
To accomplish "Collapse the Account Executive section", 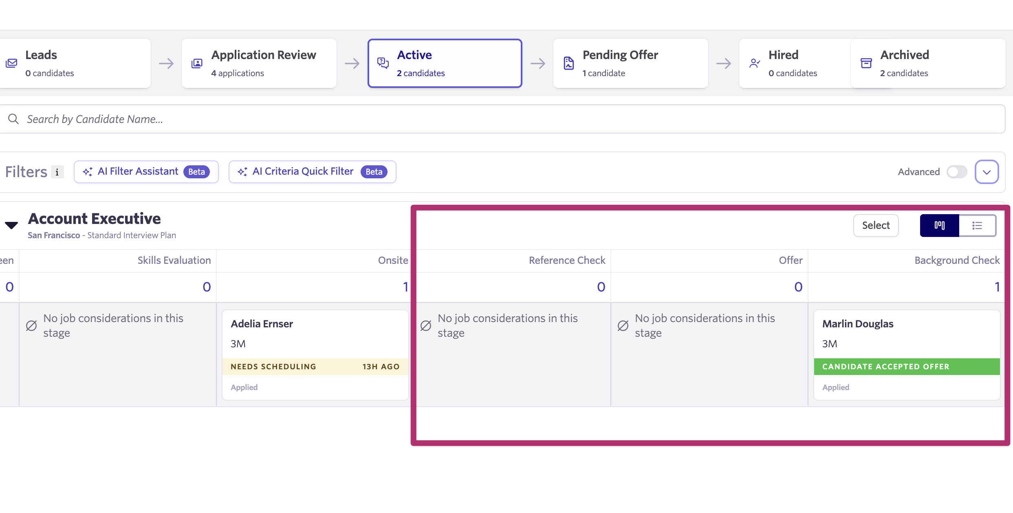I will pyautogui.click(x=11, y=225).
